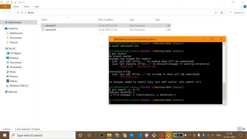Go up one folder level
Image resolution: width=247 pixels, height=139 pixels.
[18, 13]
